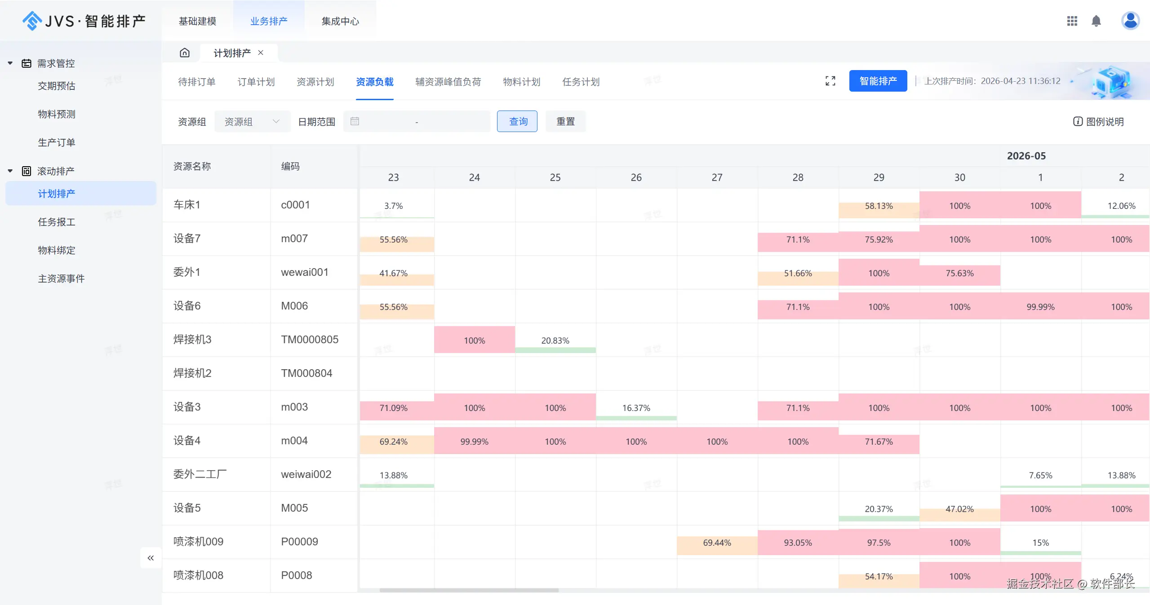Click the calendar icon in date range
The width and height of the screenshot is (1150, 605).
point(355,121)
